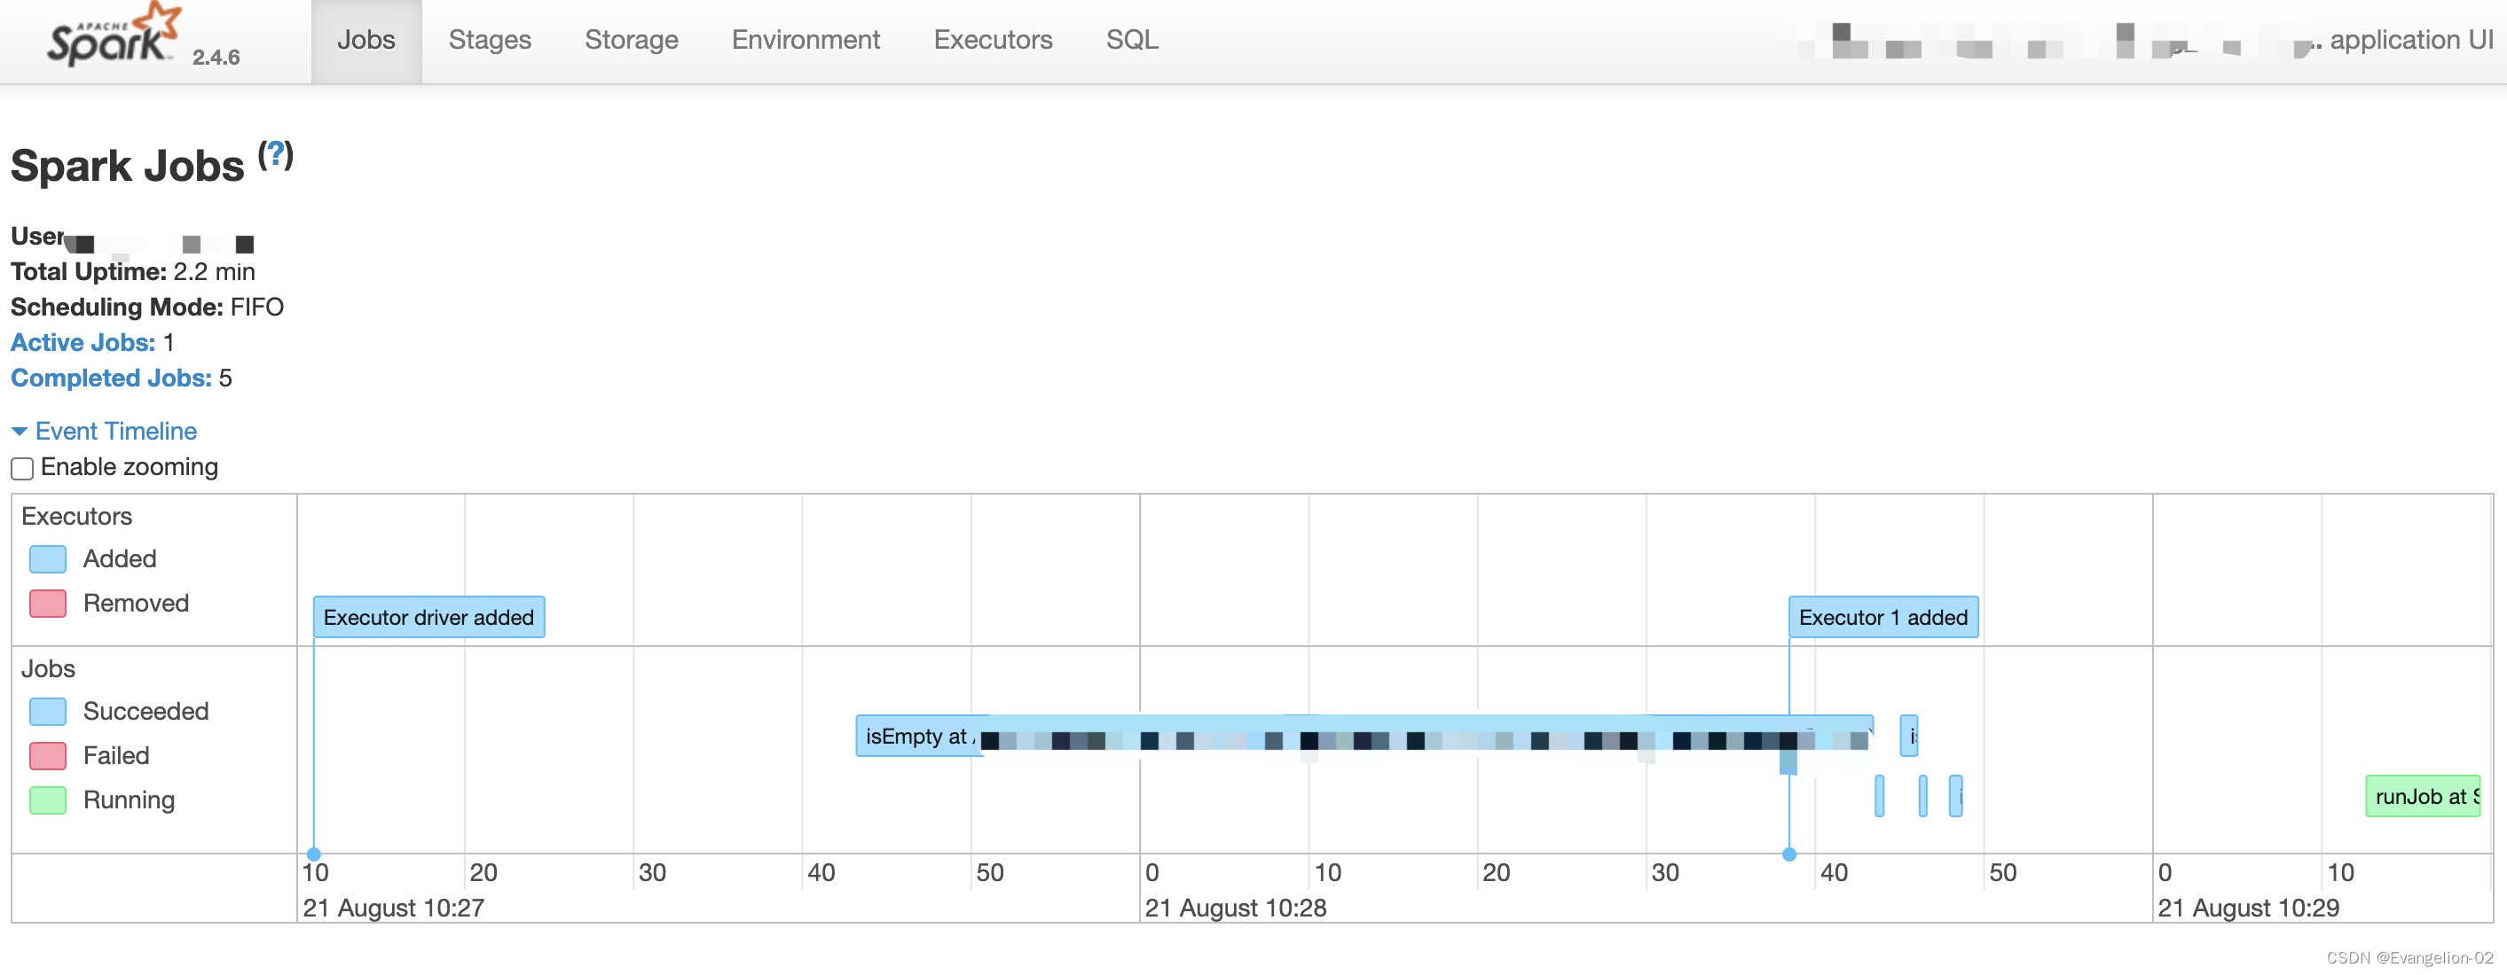Click the Executor 1 added event
2507x975 pixels.
click(x=1882, y=617)
